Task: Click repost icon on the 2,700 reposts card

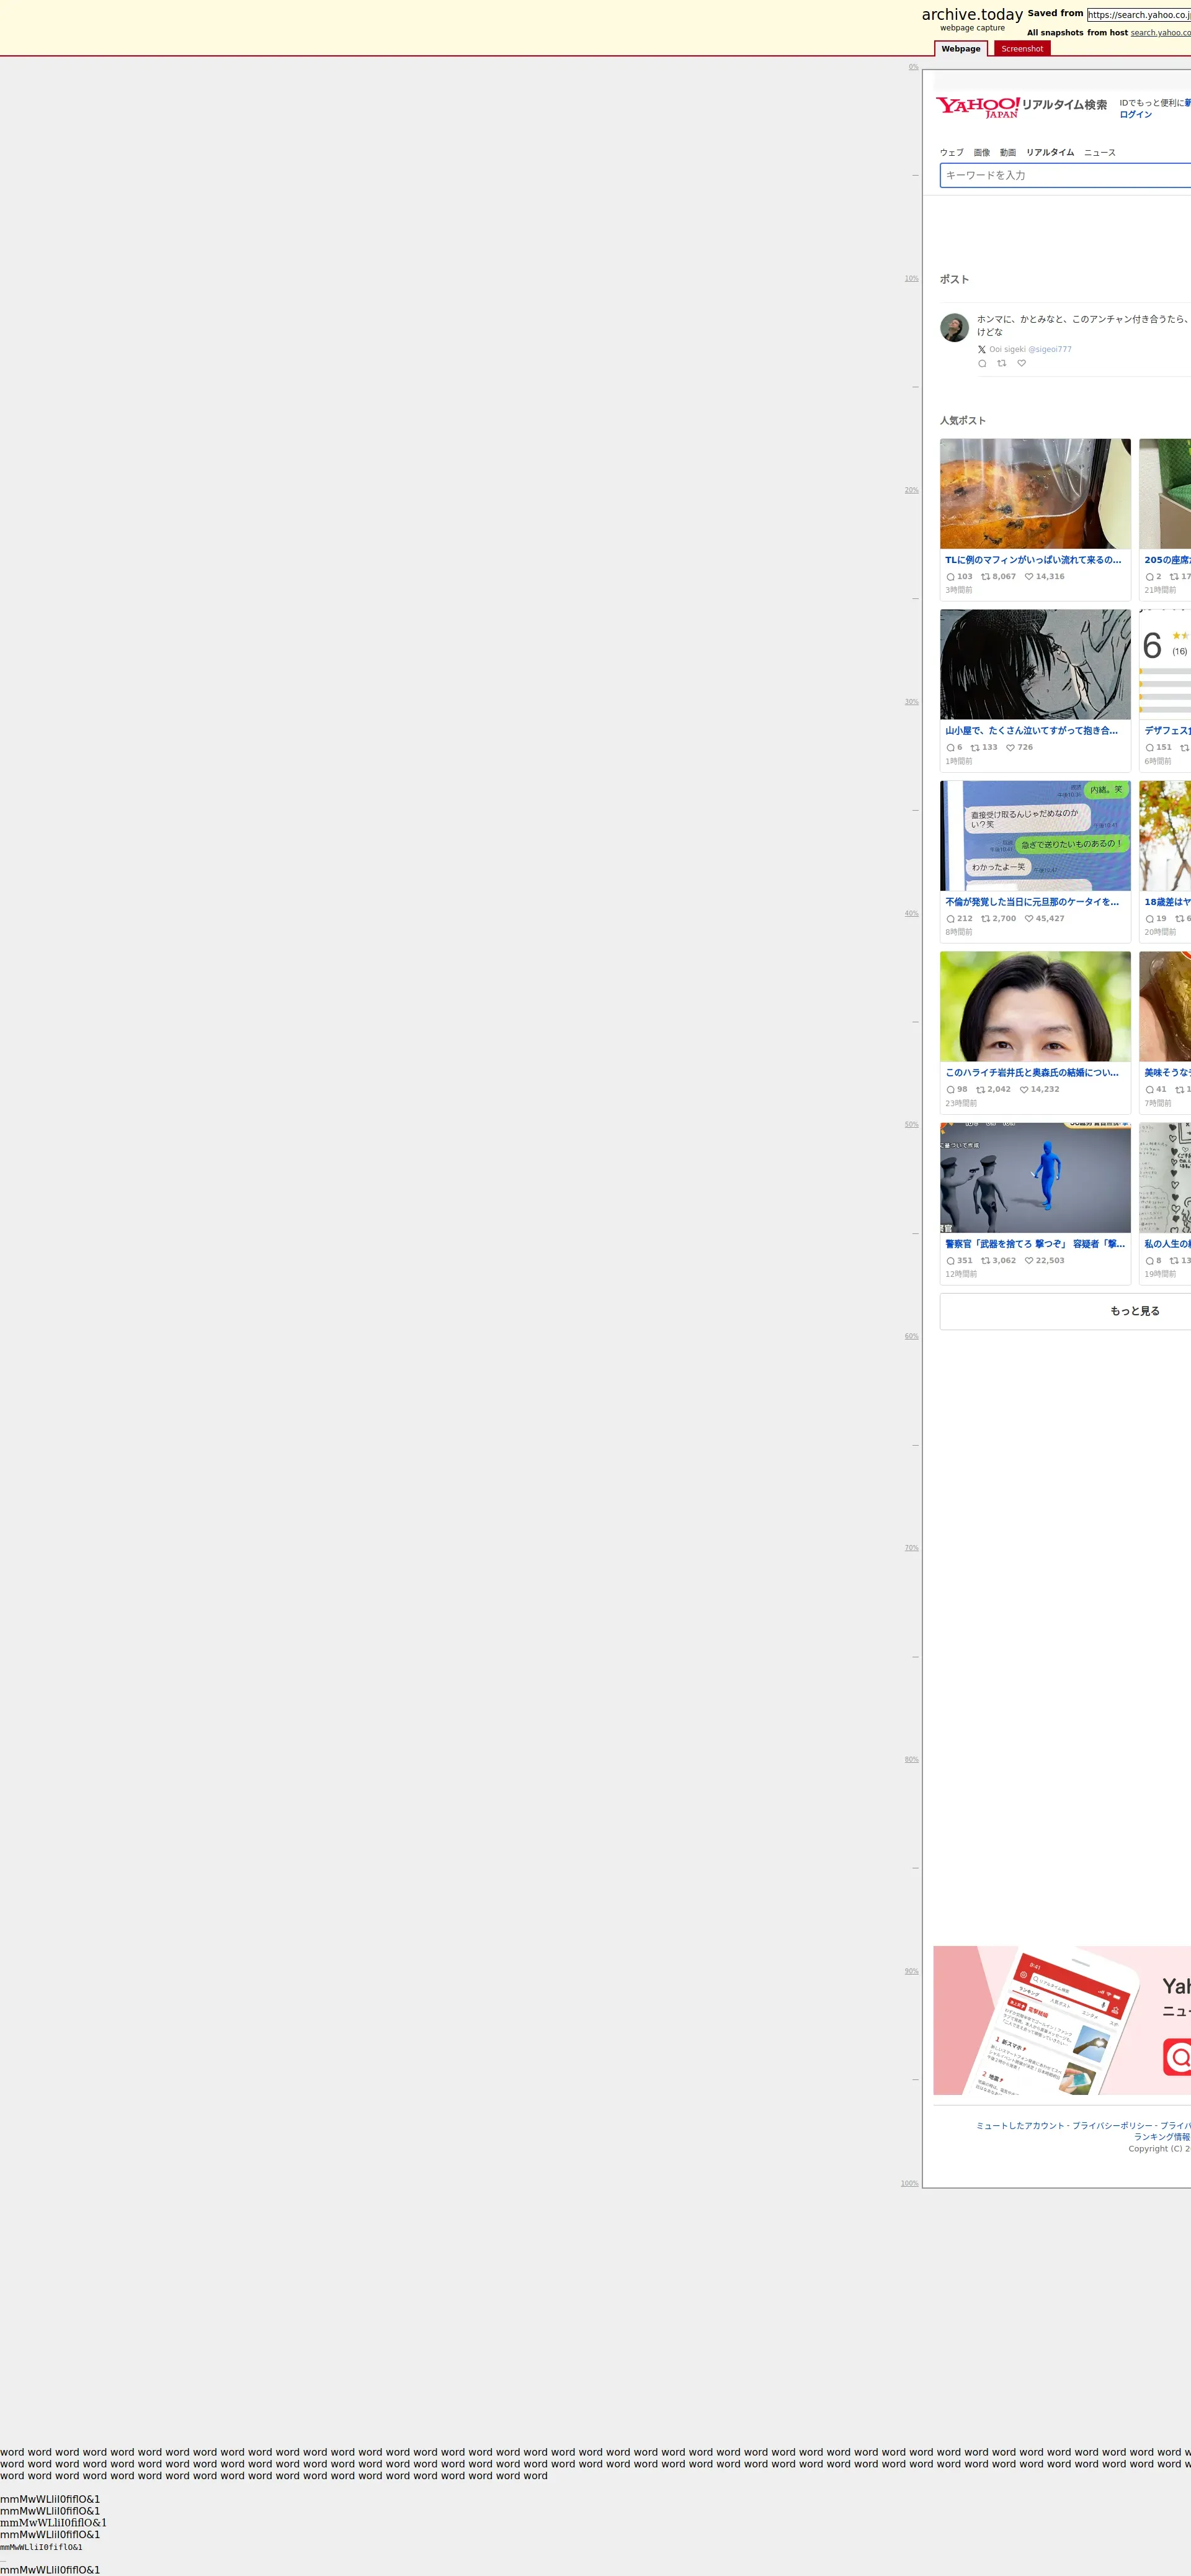Action: [985, 919]
